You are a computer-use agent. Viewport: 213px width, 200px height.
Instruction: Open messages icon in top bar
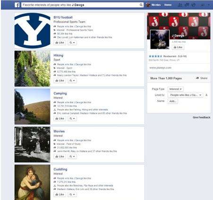coord(187,5)
